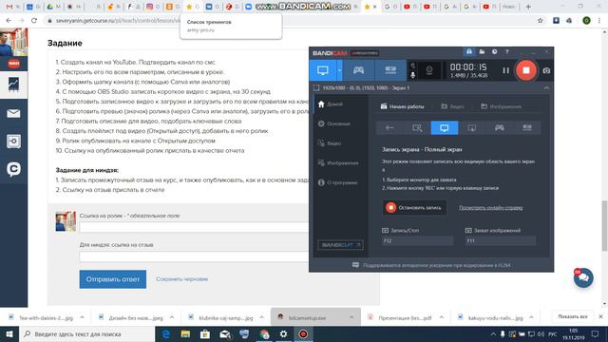This screenshot has width=608, height=342.
Task: Open the safe icon in left sidebar
Action: click(x=13, y=142)
